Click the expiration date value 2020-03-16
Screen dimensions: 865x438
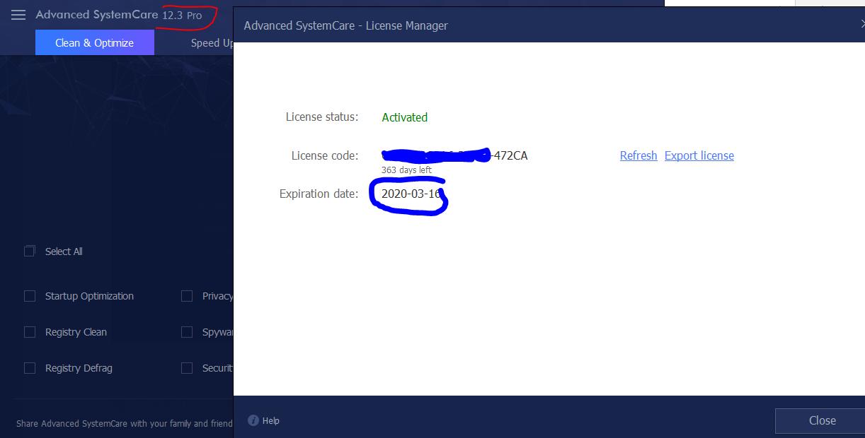click(411, 194)
